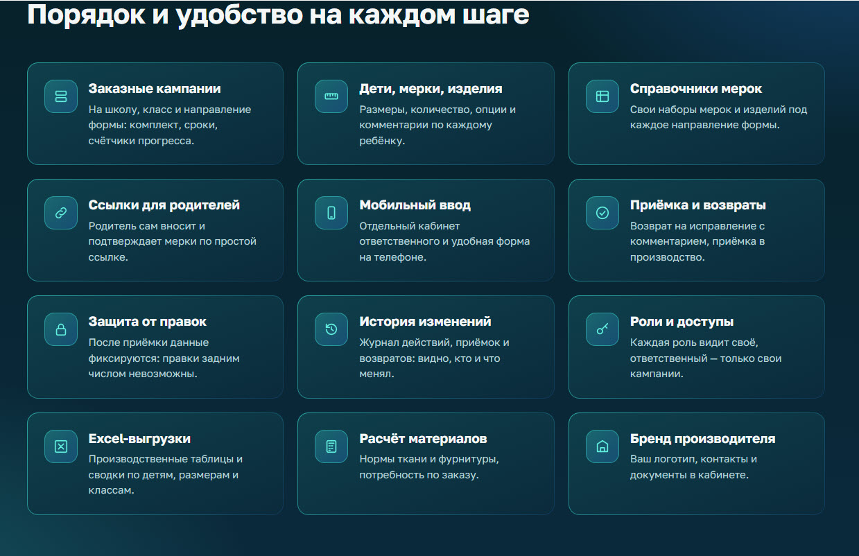
Task: Click the document icon beside Расчёт материалов
Action: click(x=331, y=446)
